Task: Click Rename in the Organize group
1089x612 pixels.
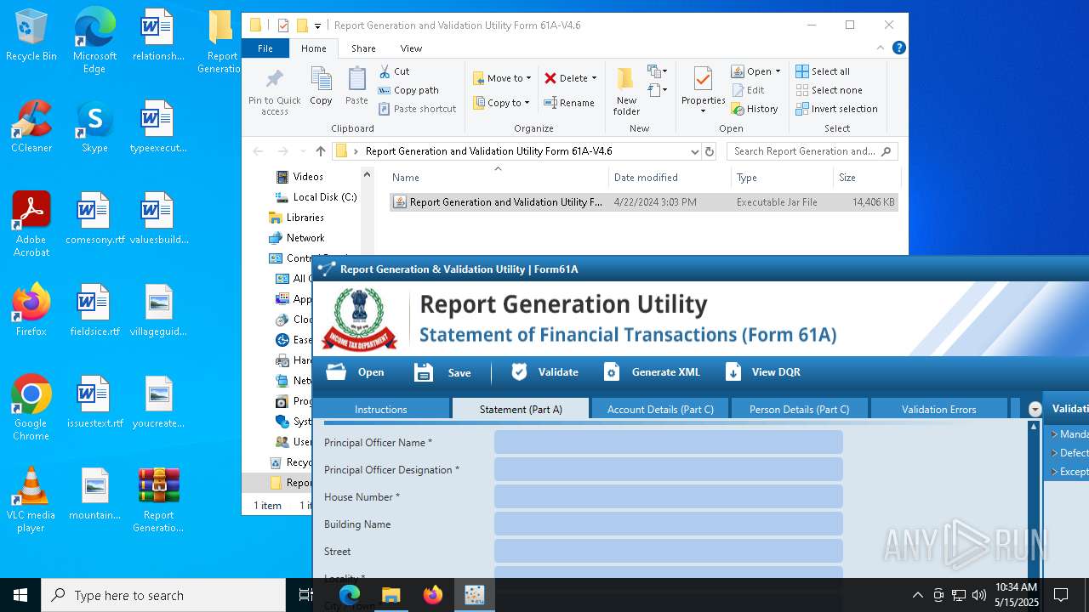Action: tap(569, 103)
